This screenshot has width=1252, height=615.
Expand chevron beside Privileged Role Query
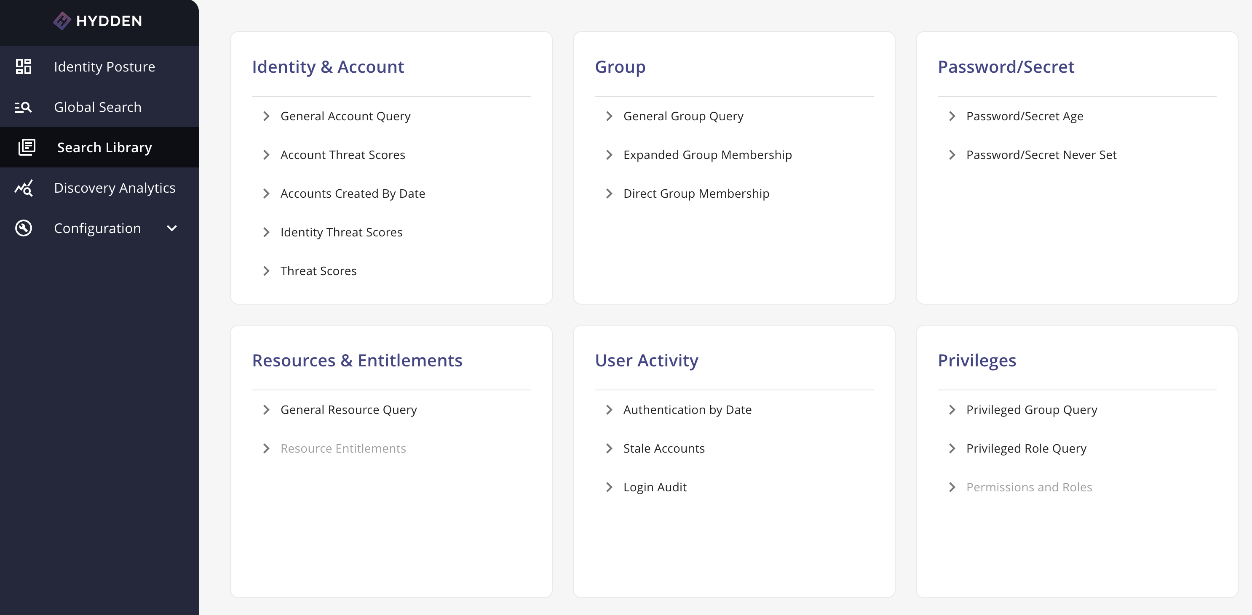[x=952, y=448]
